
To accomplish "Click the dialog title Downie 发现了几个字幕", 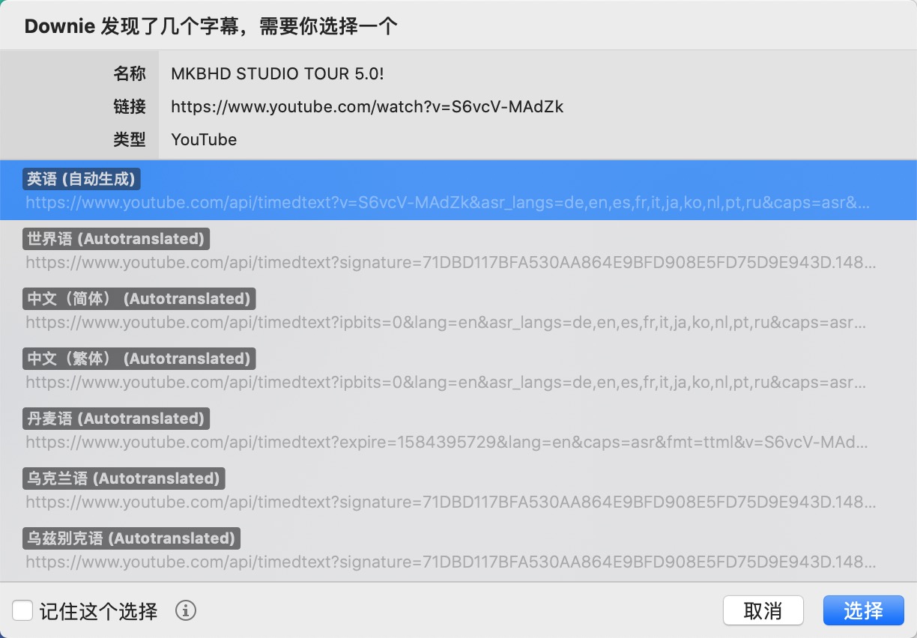I will click(x=211, y=27).
